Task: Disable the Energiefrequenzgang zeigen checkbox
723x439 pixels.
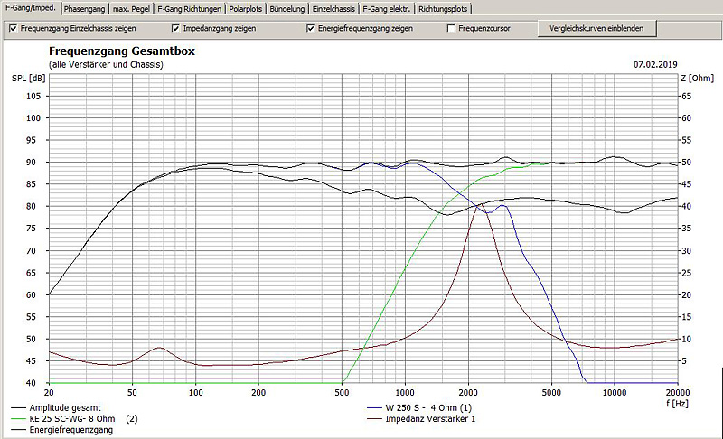Action: point(311,29)
